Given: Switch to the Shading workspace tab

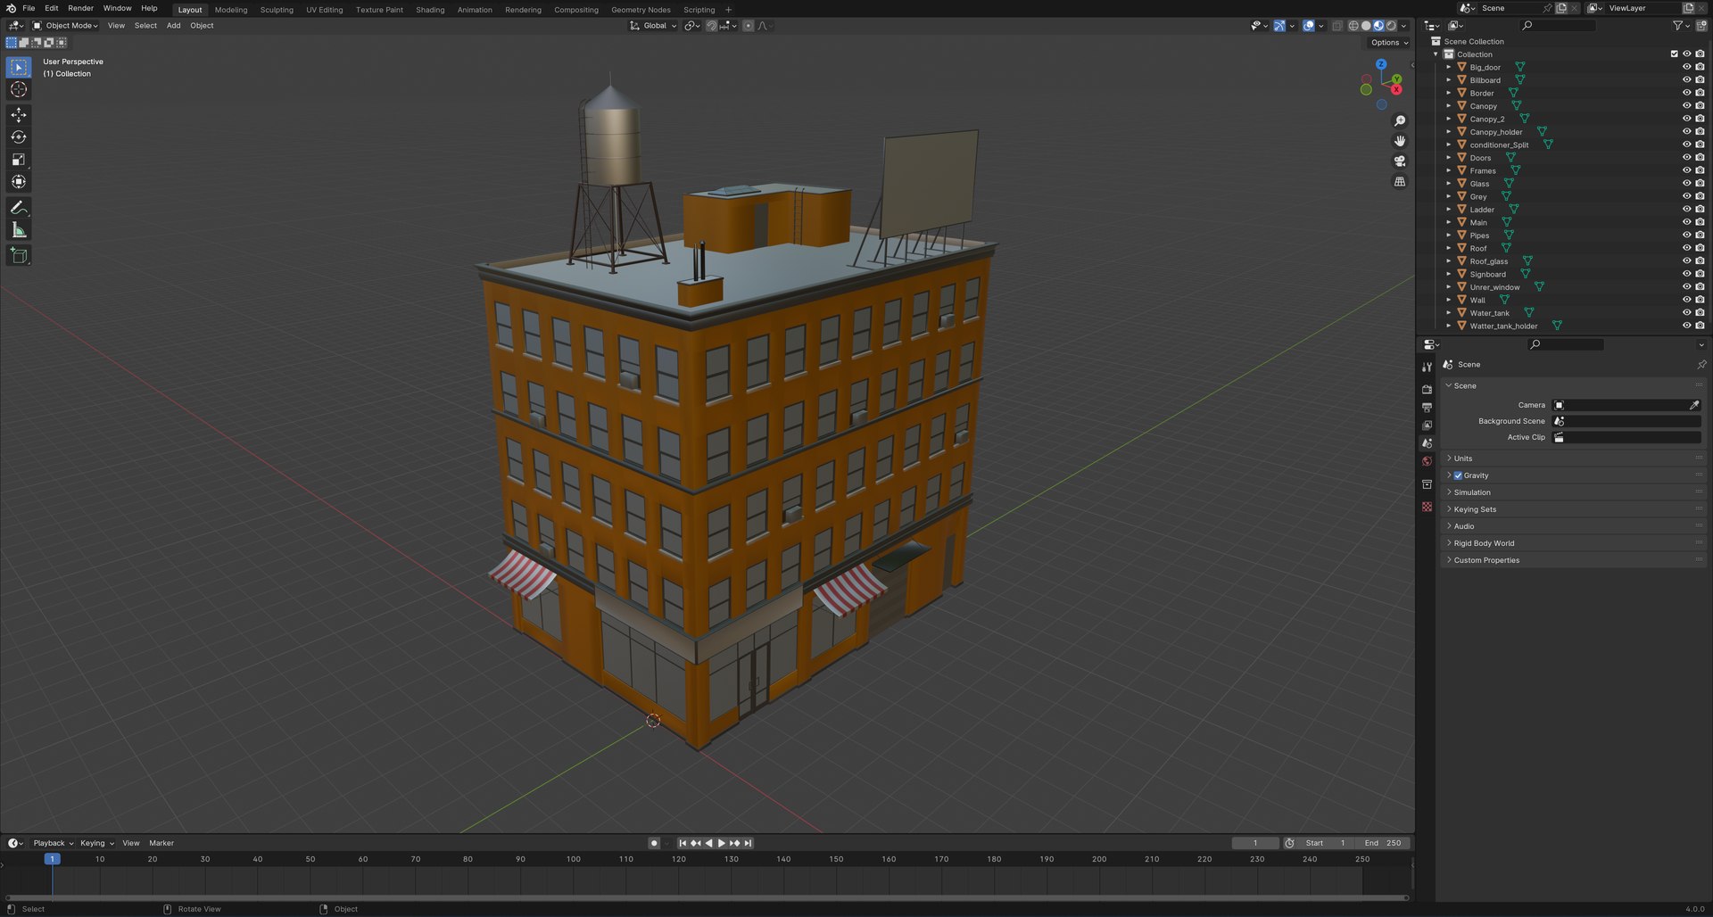Looking at the screenshot, I should point(430,10).
